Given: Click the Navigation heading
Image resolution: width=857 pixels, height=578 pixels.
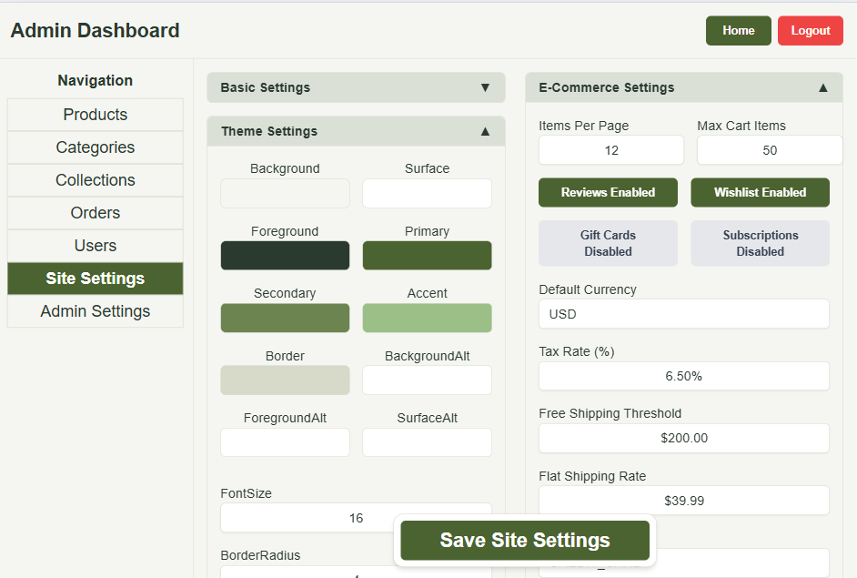Looking at the screenshot, I should [96, 80].
